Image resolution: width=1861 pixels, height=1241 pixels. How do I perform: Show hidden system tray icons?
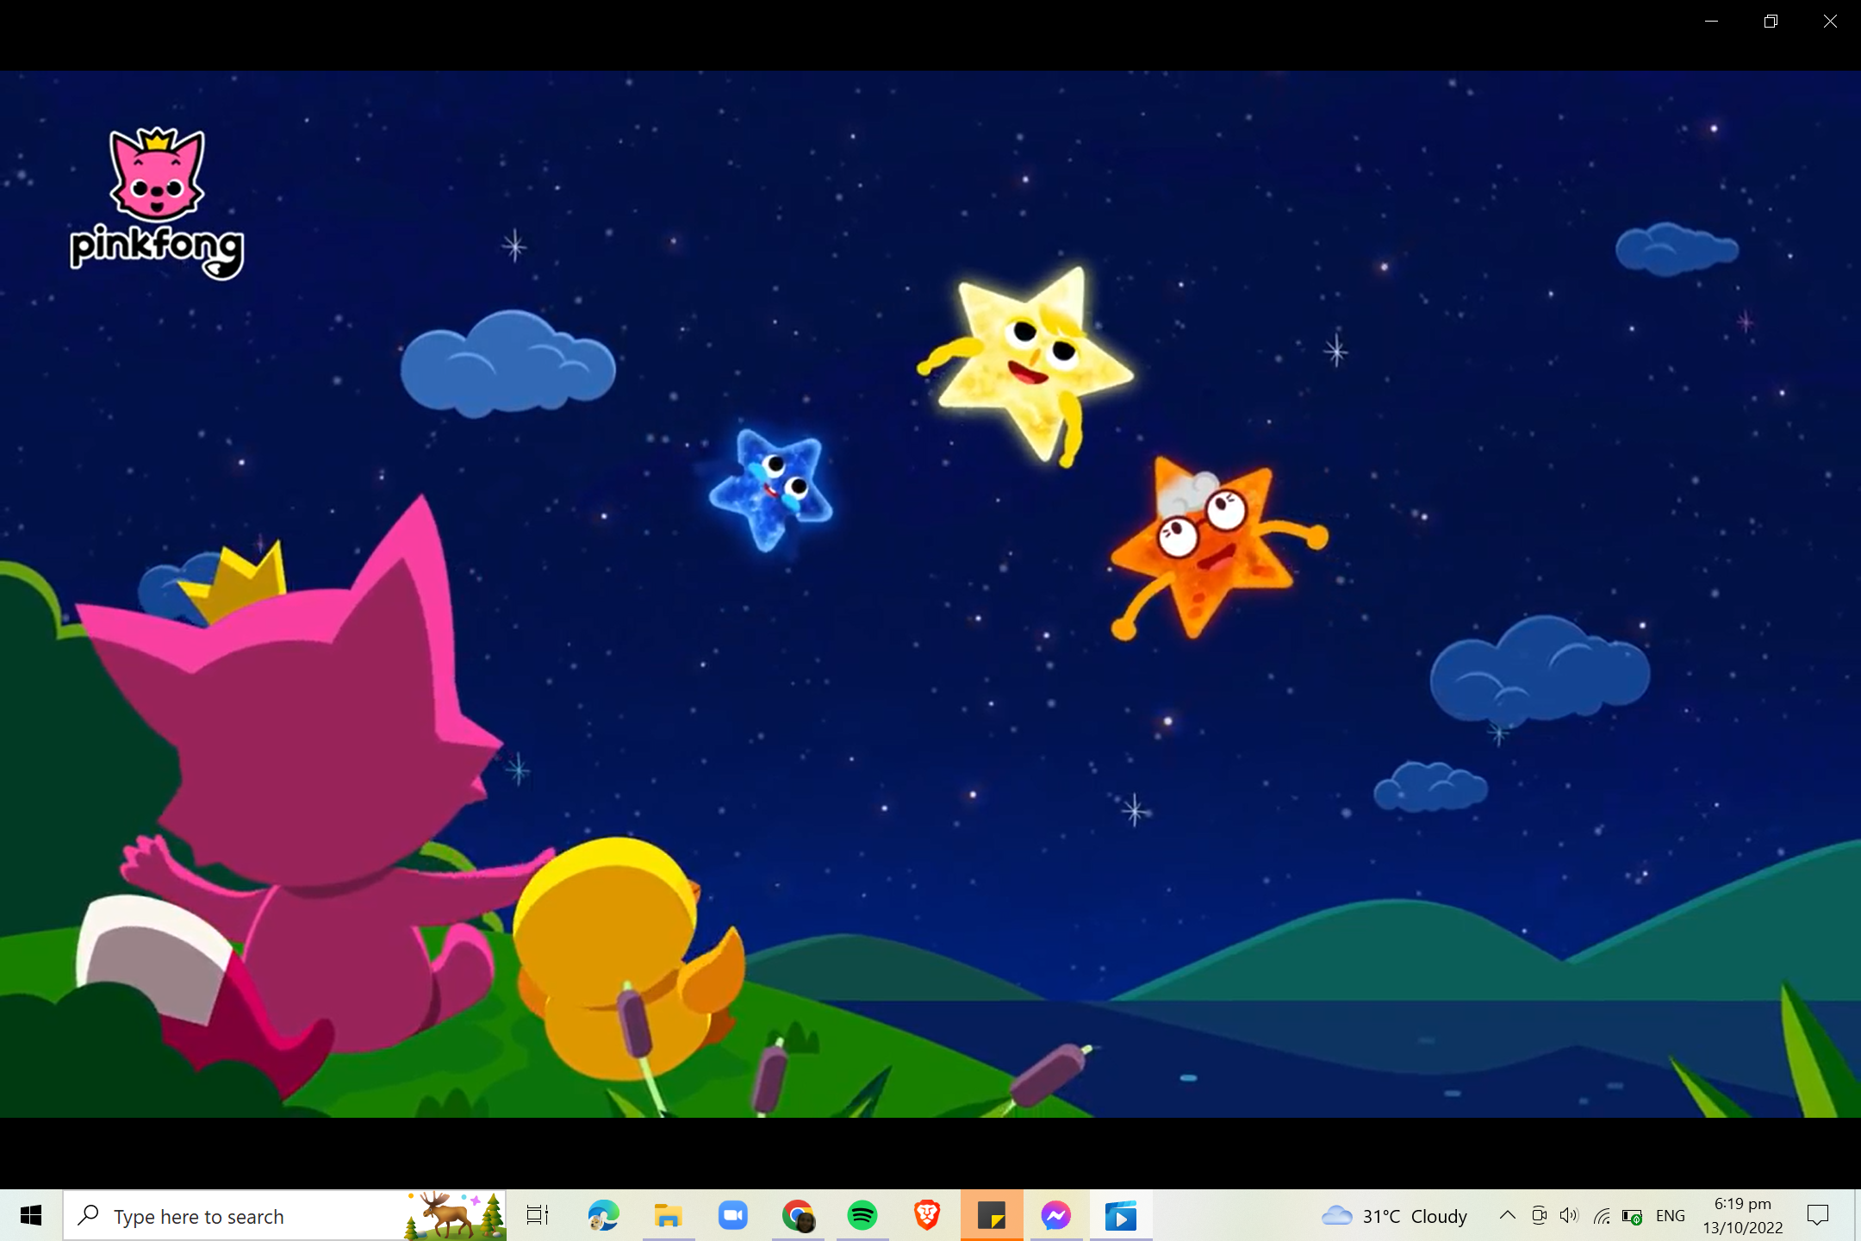1507,1215
